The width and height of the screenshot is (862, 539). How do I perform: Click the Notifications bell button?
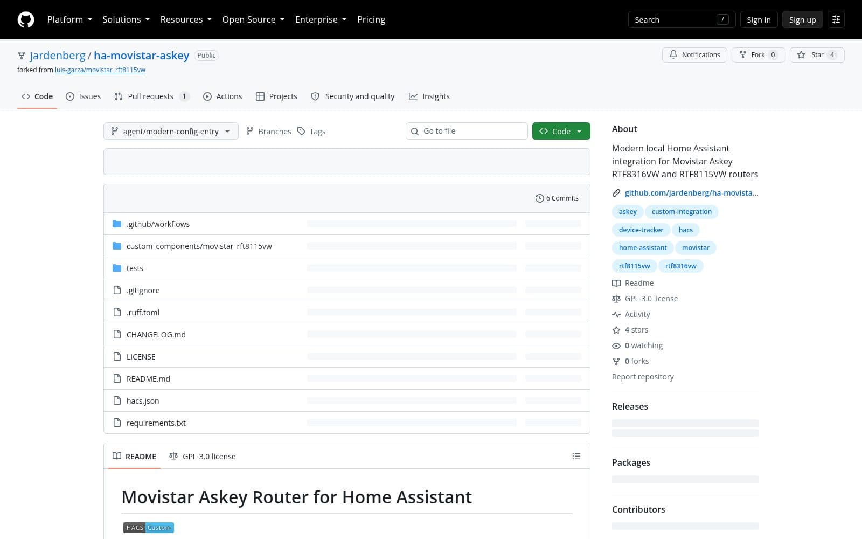(694, 55)
